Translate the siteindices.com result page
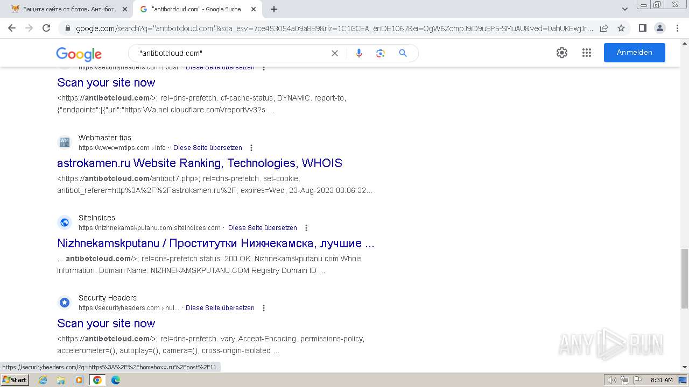Screen dimensions: 689x387 coord(263,228)
